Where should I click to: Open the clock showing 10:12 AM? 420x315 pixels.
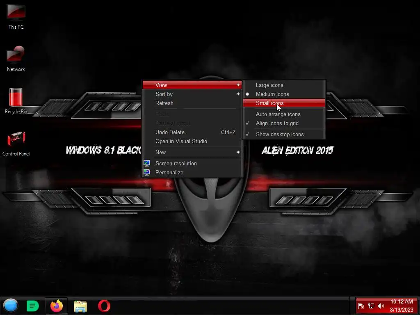point(402,306)
